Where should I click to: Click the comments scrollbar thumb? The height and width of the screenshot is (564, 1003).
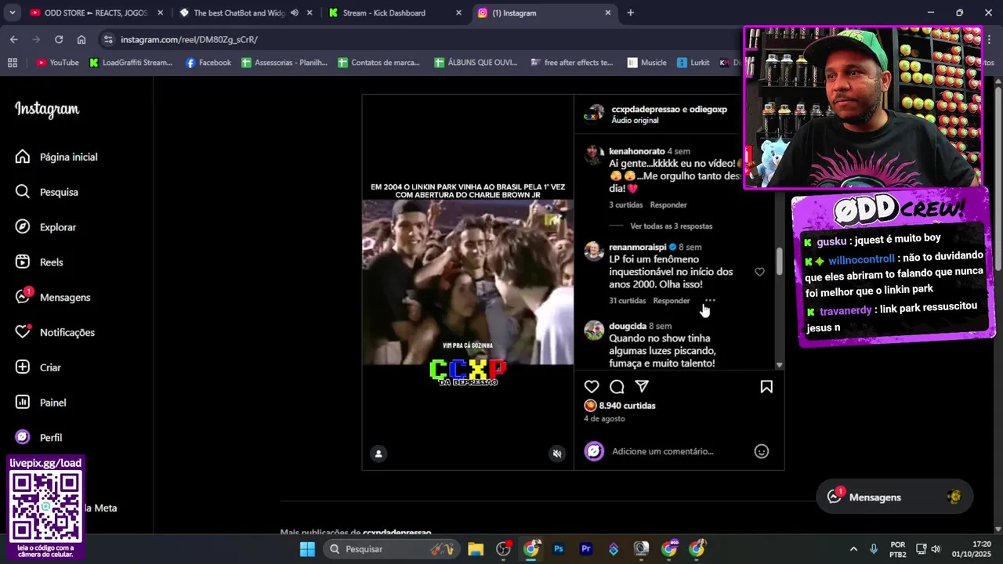779,261
